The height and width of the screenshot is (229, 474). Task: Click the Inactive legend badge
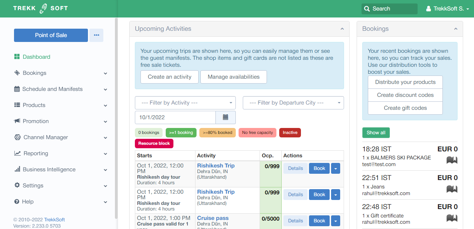(x=290, y=133)
